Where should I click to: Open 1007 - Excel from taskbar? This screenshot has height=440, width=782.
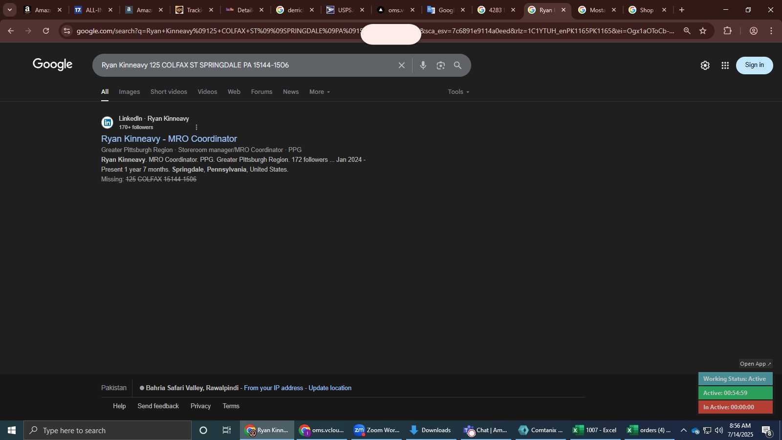coord(594,430)
